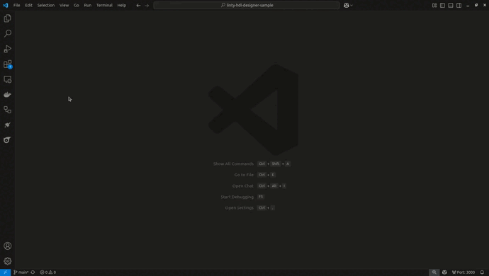Open the View menu
This screenshot has height=276, width=489.
tap(64, 5)
